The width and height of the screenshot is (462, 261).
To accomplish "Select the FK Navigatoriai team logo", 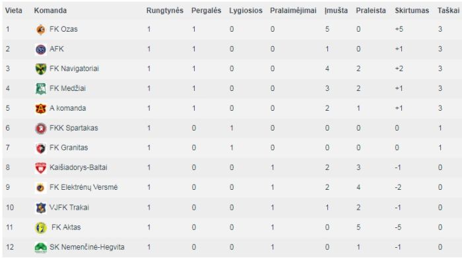I will (x=41, y=69).
